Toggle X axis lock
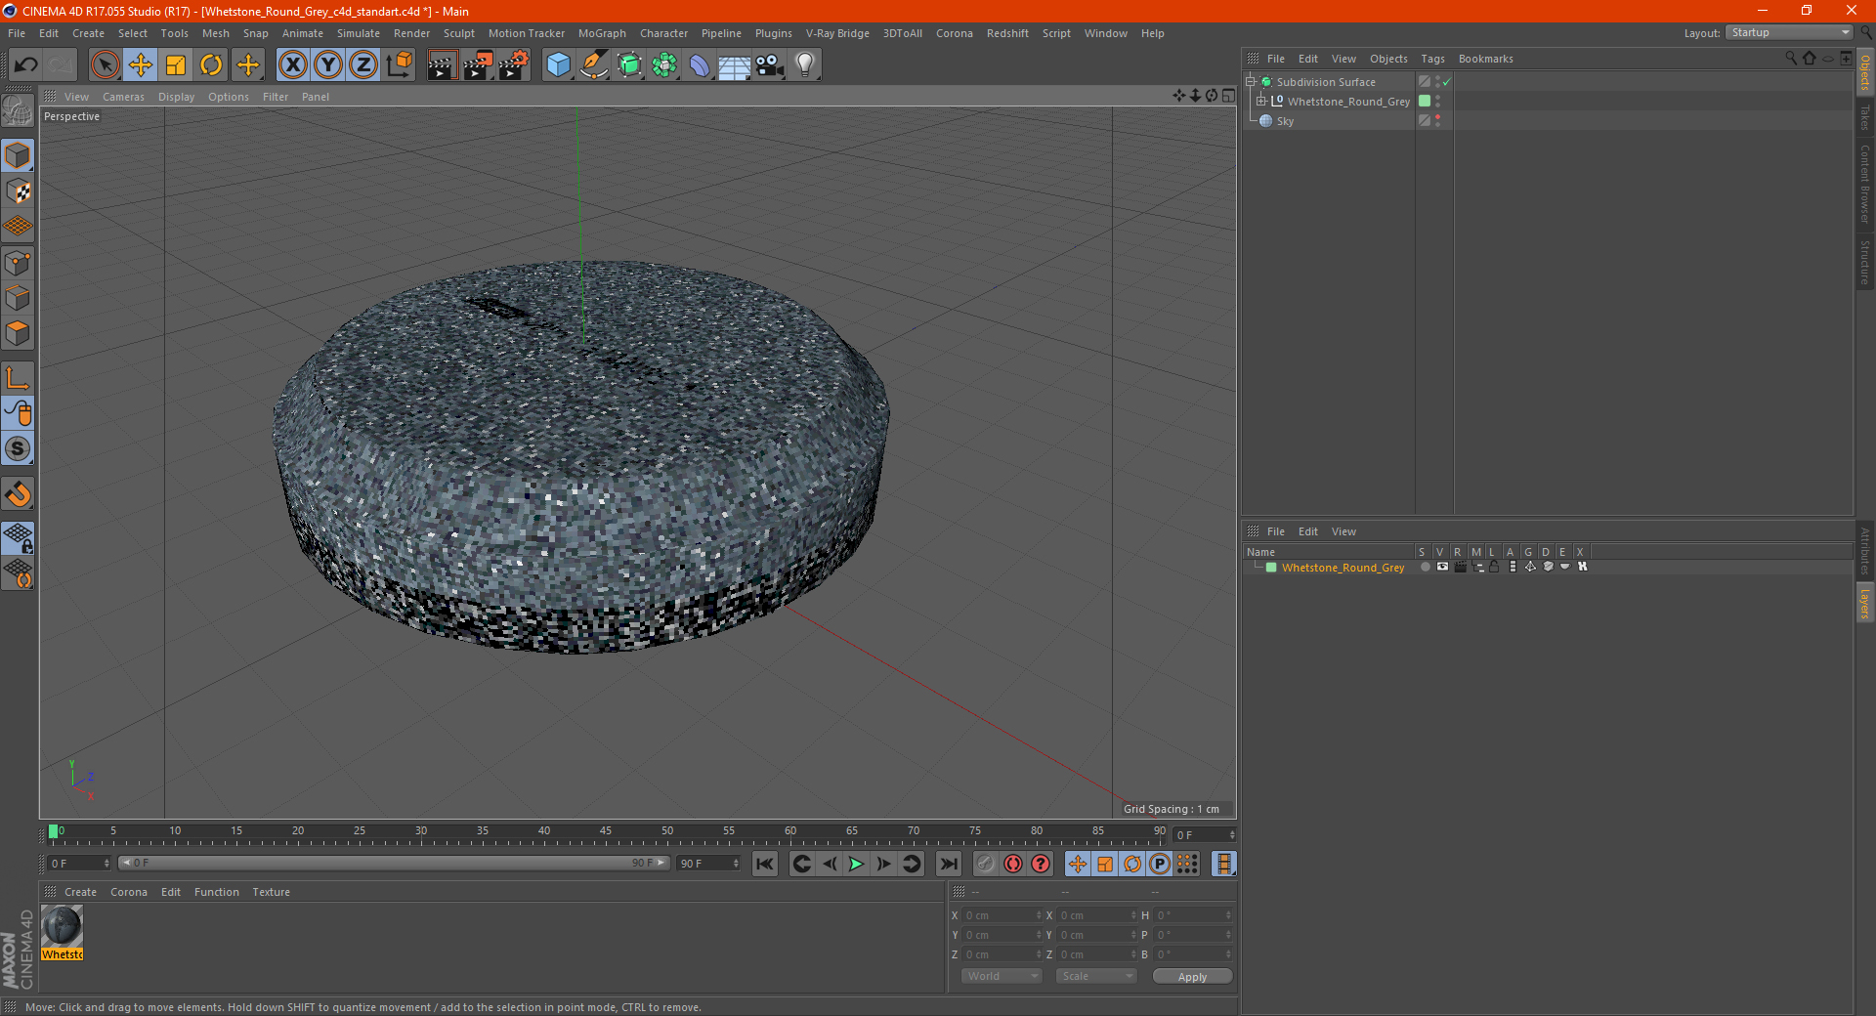 [292, 65]
